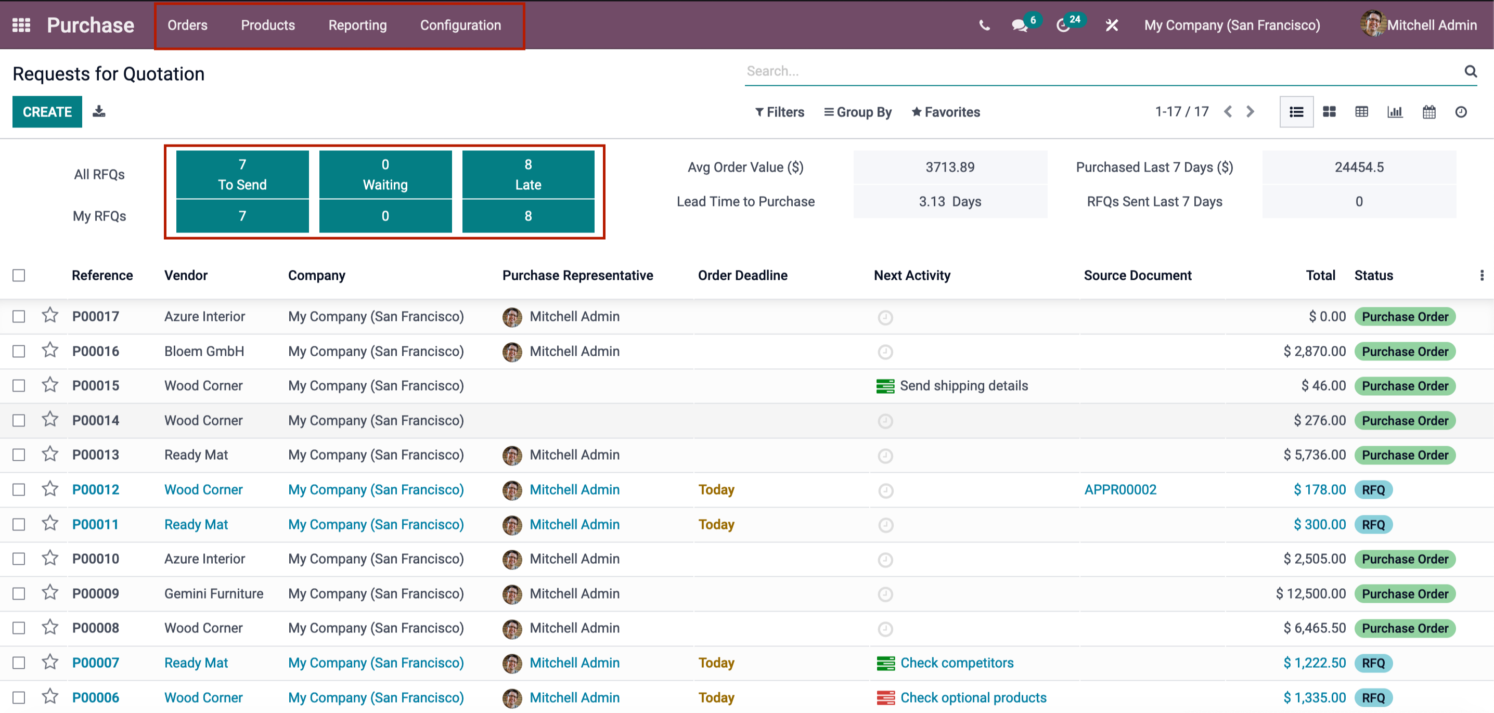The height and width of the screenshot is (713, 1494).
Task: Open the Favorites dropdown
Action: pyautogui.click(x=946, y=112)
